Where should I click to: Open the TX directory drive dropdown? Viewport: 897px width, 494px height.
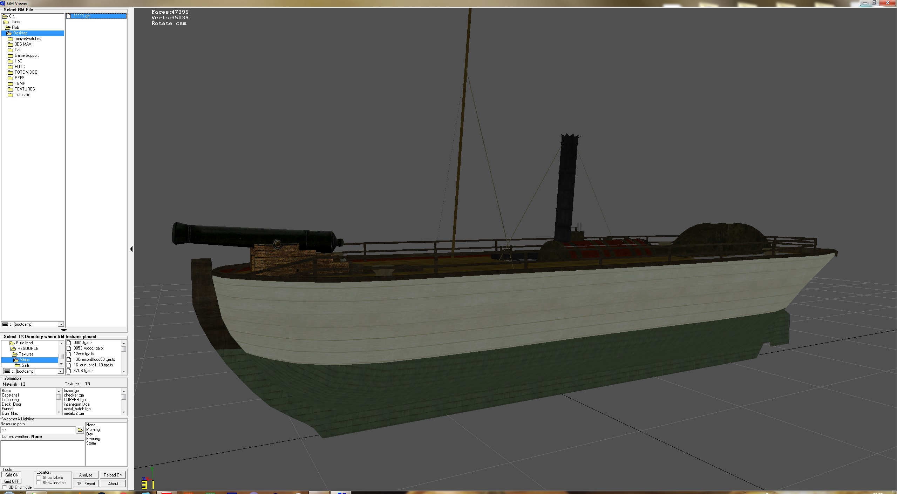pyautogui.click(x=60, y=371)
